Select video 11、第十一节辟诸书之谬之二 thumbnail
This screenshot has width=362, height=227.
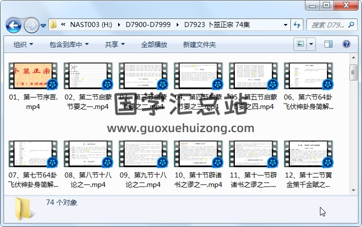(253, 153)
